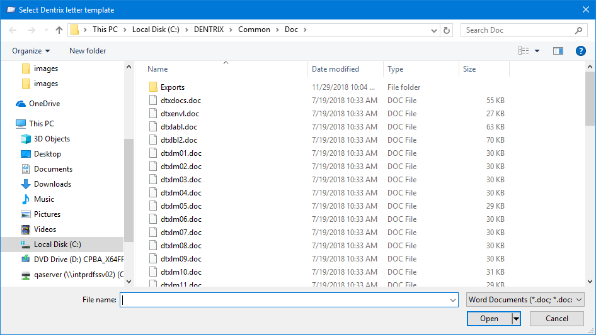Screen dimensions: 596x335
Task: Click the Refresh address bar icon
Action: (x=447, y=30)
